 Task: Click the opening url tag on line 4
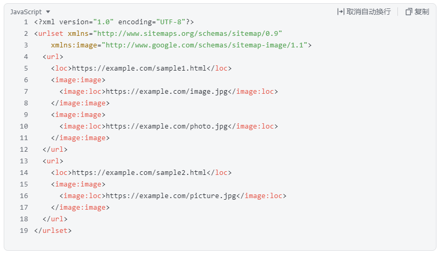(53, 57)
